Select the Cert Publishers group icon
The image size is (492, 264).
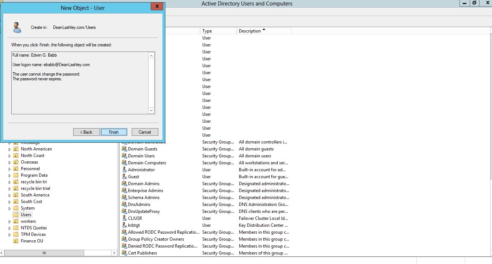tap(124, 253)
